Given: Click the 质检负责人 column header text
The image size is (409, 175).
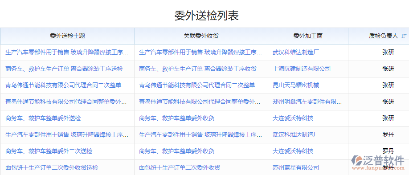Looking at the screenshot, I should (x=384, y=36).
